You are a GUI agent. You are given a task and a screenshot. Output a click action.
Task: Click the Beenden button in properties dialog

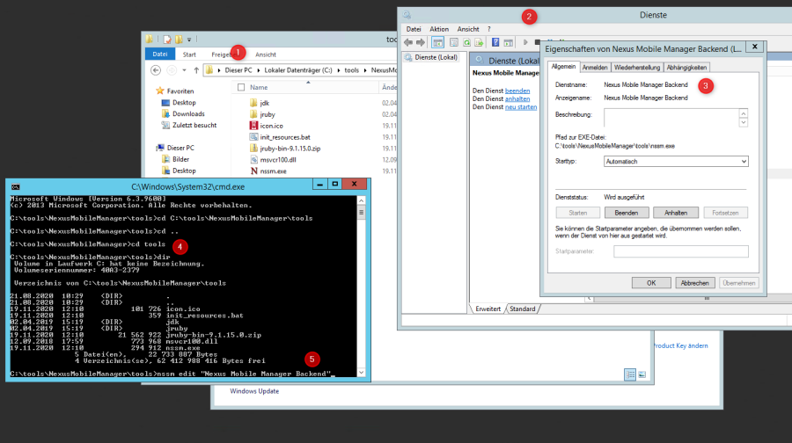point(627,213)
